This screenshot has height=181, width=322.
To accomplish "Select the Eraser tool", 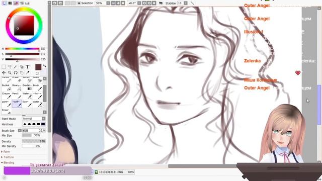I will click(7, 111).
